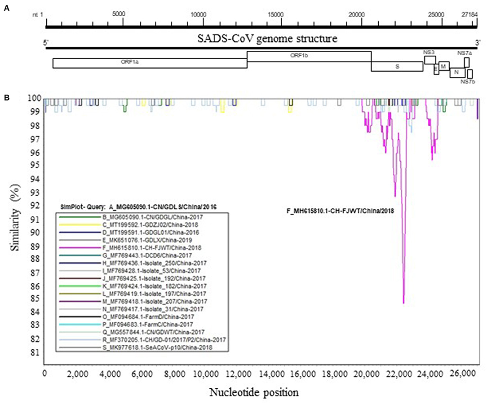487x404 pixels.
Task: Click the magenta line swatch for F_MH615810.1 in legend
Action: [80, 248]
